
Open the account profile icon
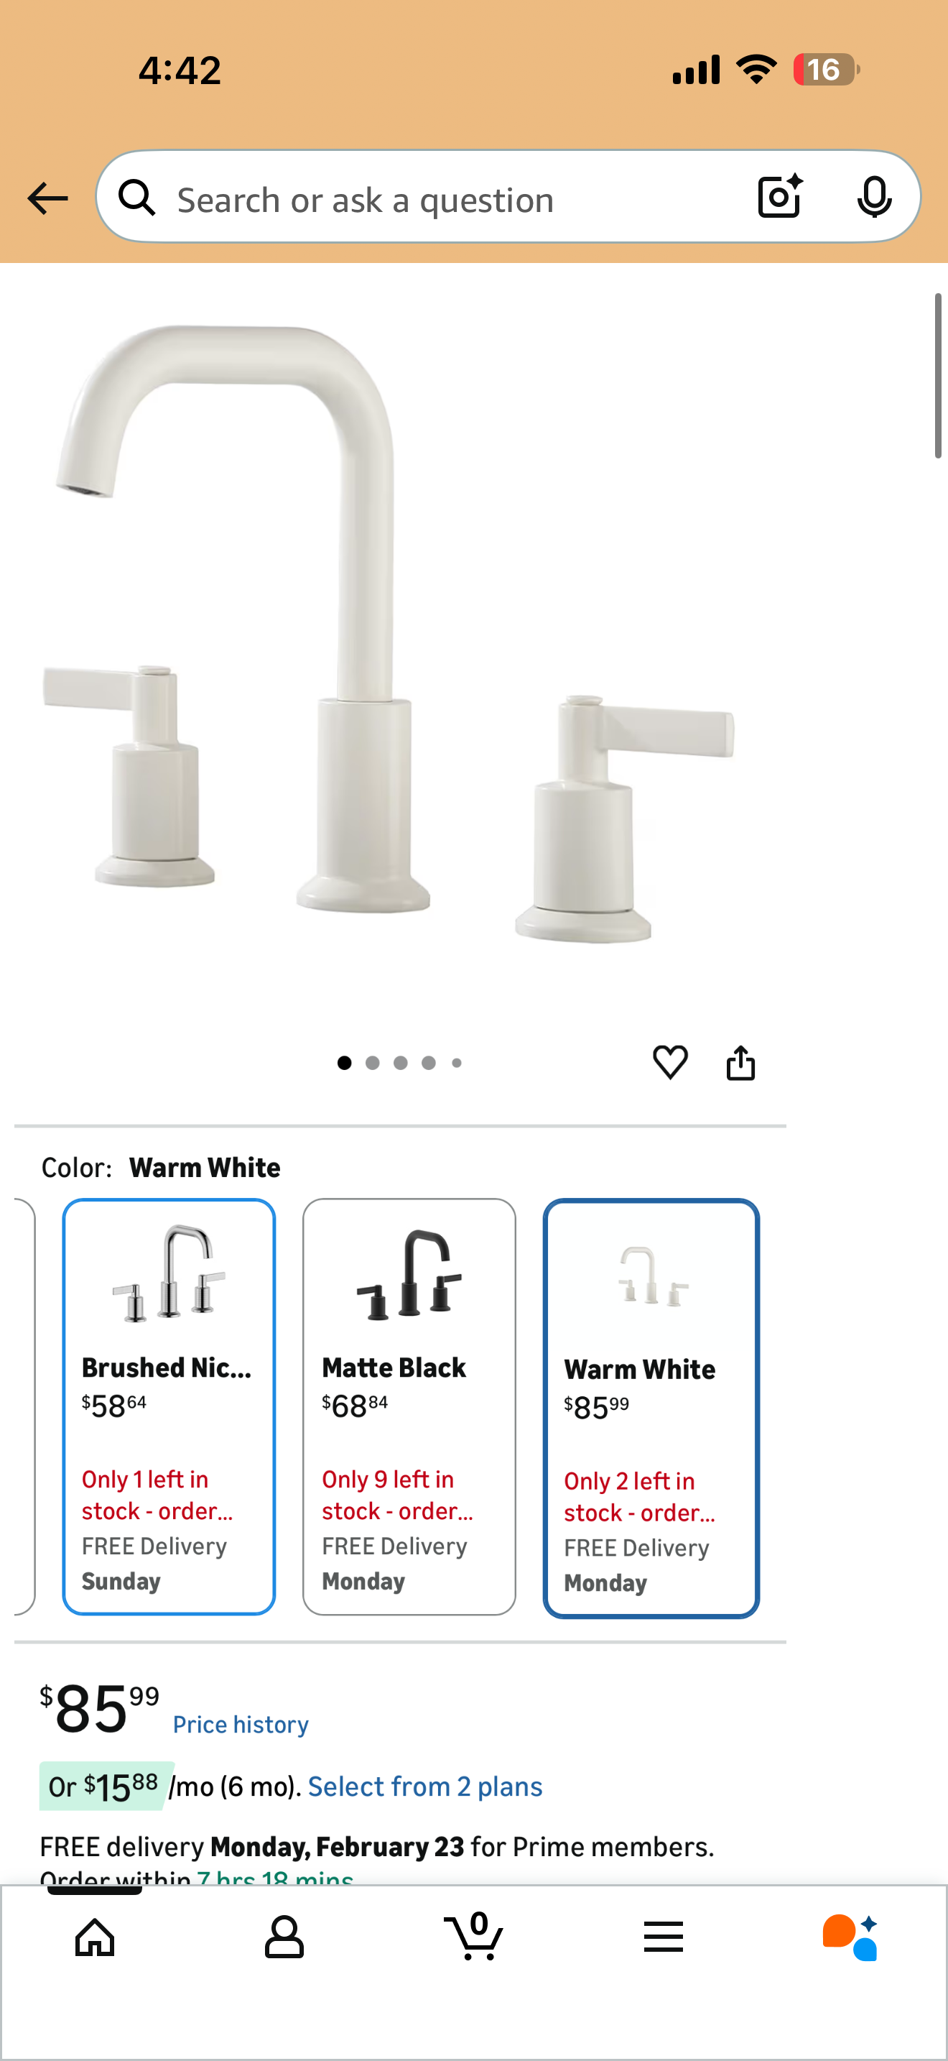284,1937
